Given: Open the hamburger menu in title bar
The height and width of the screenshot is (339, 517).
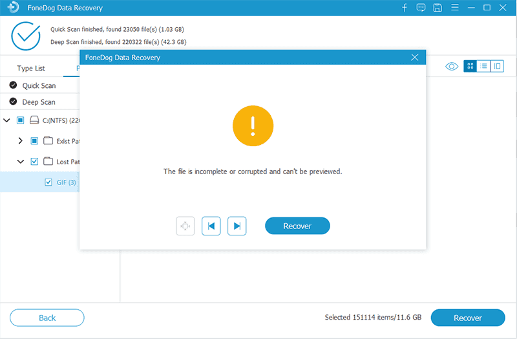Looking at the screenshot, I should tap(454, 8).
